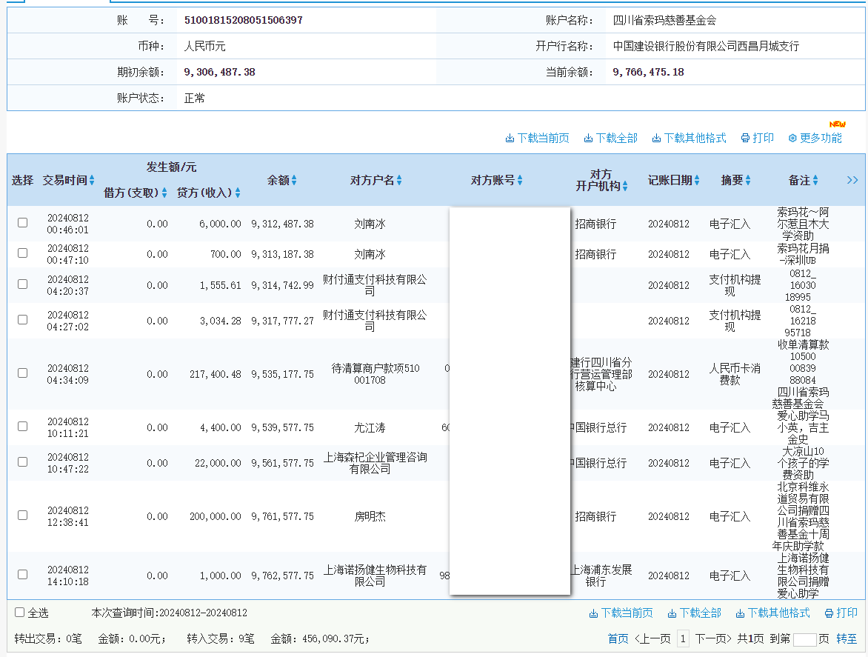
Task: Click amount 200,000.00 cell
Action: click(x=216, y=516)
